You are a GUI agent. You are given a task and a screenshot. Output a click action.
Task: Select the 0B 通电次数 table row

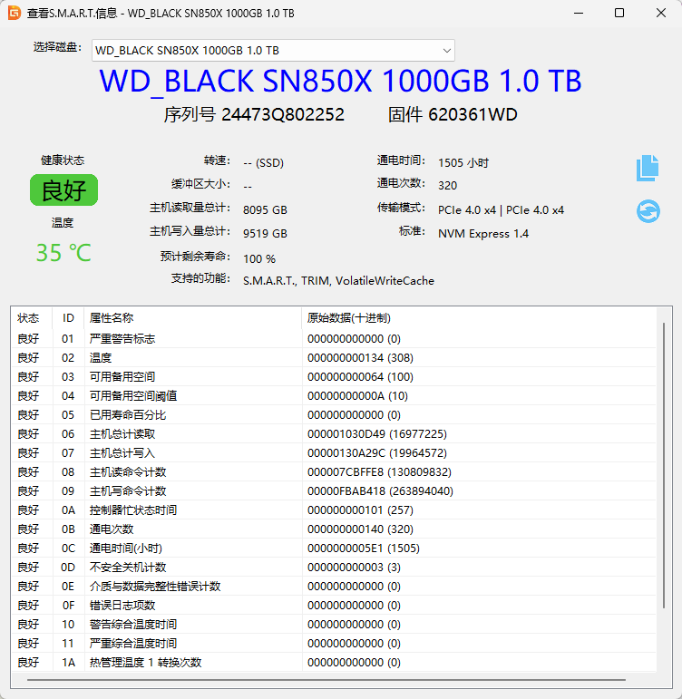click(x=334, y=529)
